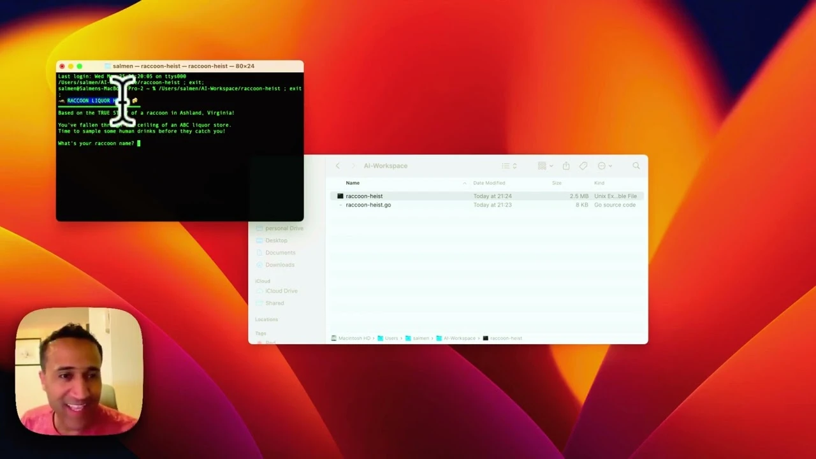Open Downloads from the sidebar
The width and height of the screenshot is (816, 459).
coord(280,265)
